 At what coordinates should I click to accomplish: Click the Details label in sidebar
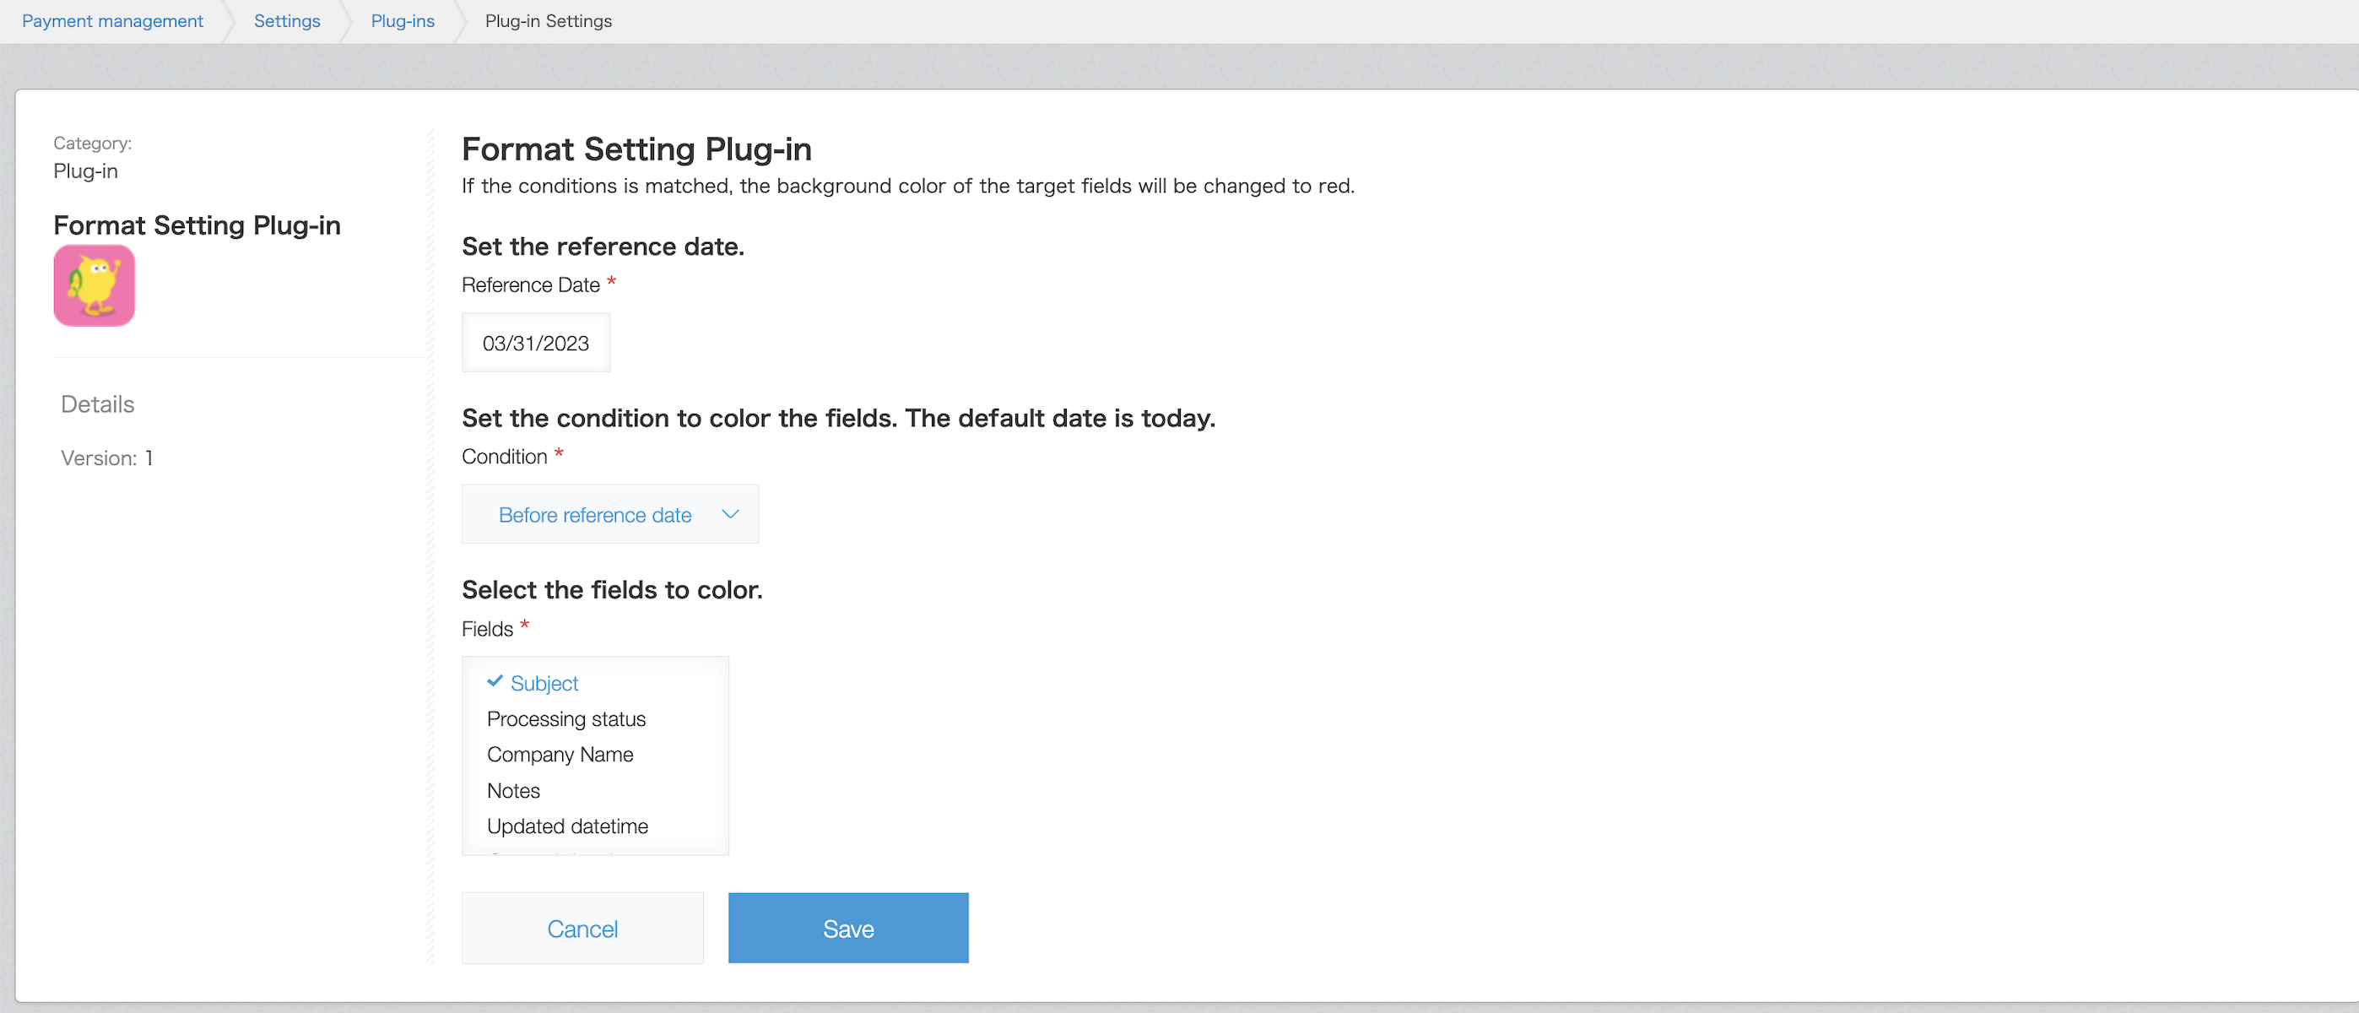(x=97, y=404)
